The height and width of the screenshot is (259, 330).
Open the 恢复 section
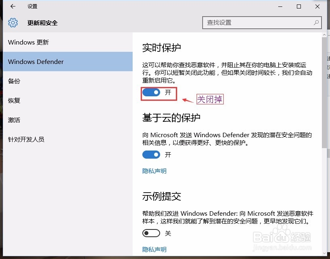68,100
